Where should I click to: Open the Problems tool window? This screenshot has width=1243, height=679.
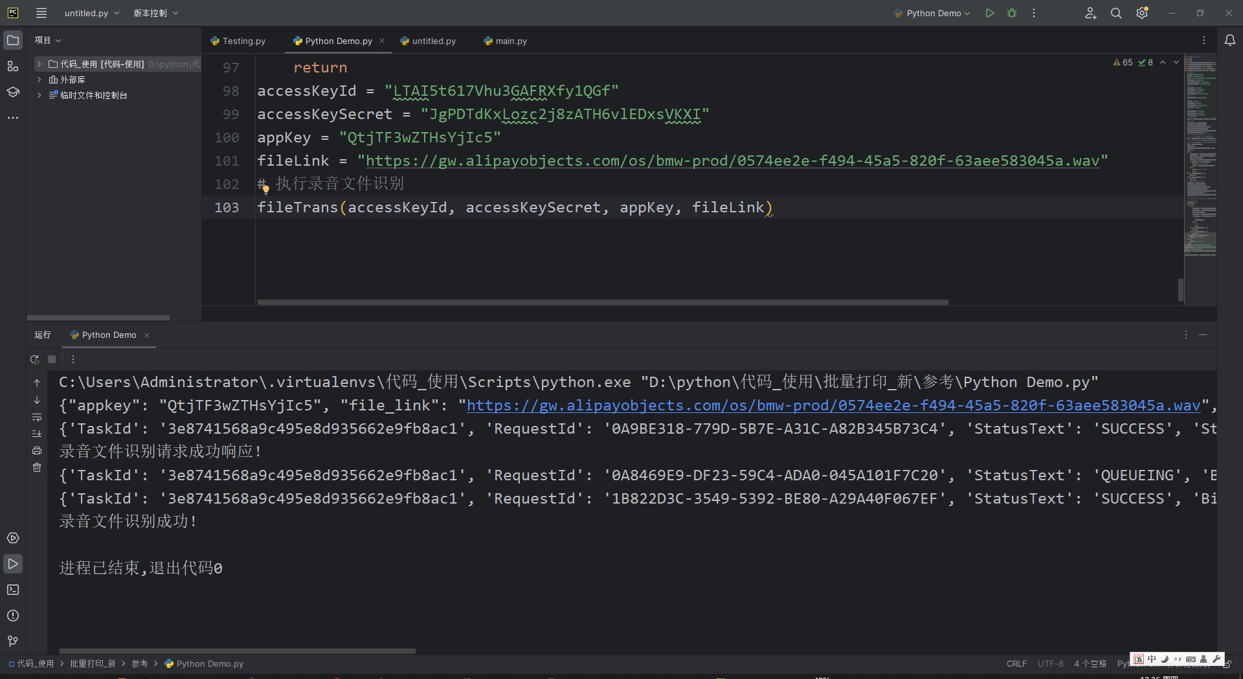pos(13,616)
